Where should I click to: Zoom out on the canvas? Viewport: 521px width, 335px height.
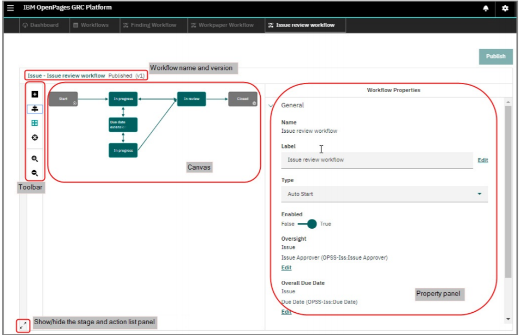click(35, 173)
